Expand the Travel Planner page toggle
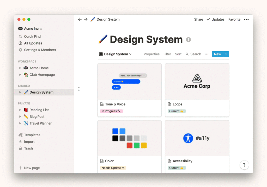The image size is (267, 187). [20, 124]
